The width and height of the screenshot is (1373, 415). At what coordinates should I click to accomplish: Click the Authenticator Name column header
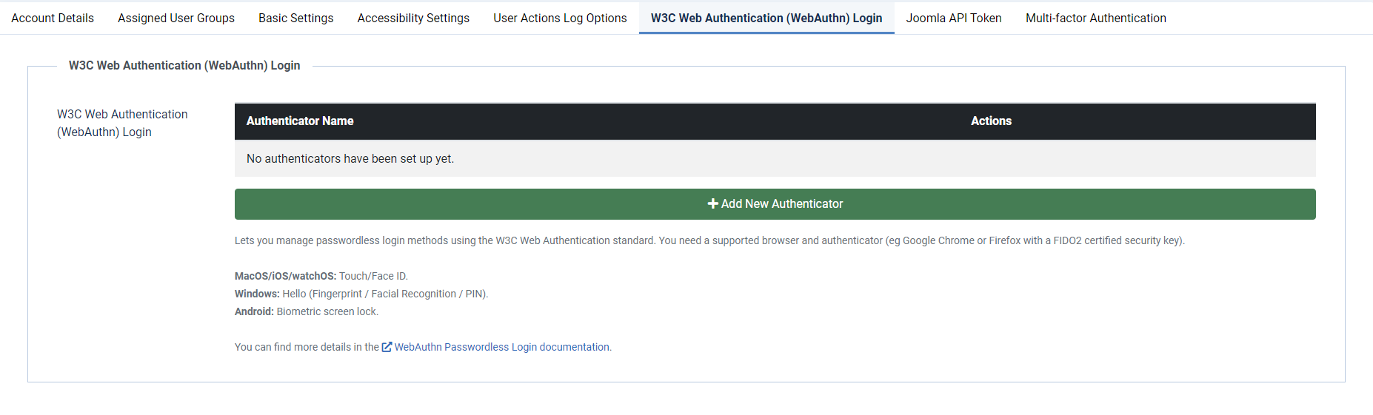tap(300, 121)
